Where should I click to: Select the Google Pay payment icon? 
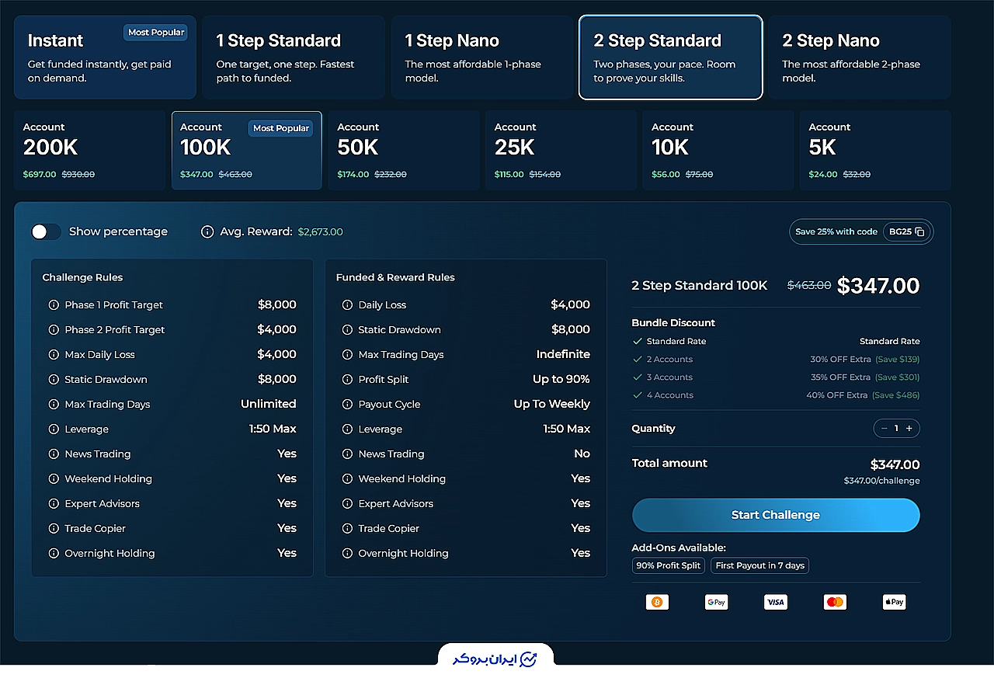pyautogui.click(x=716, y=602)
